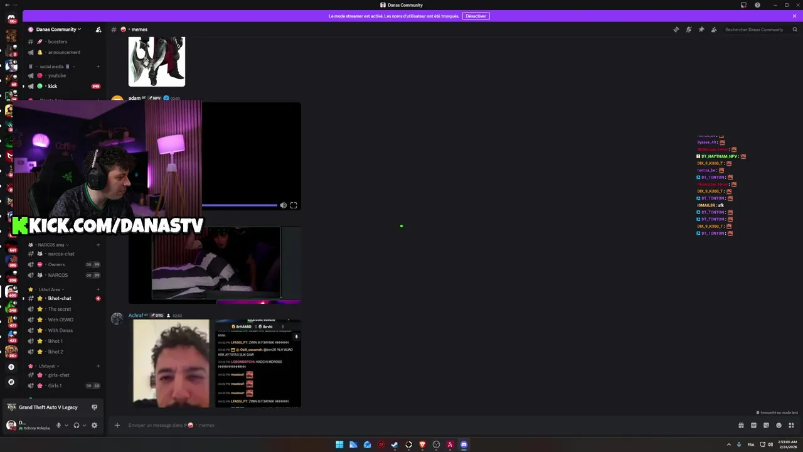Dismiss the streamer mode banner

click(x=794, y=16)
